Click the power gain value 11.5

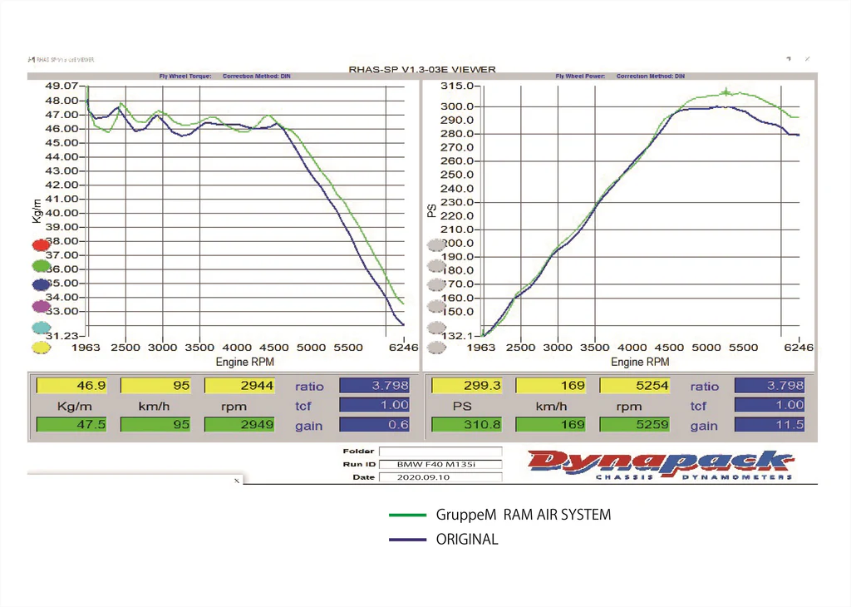click(769, 425)
